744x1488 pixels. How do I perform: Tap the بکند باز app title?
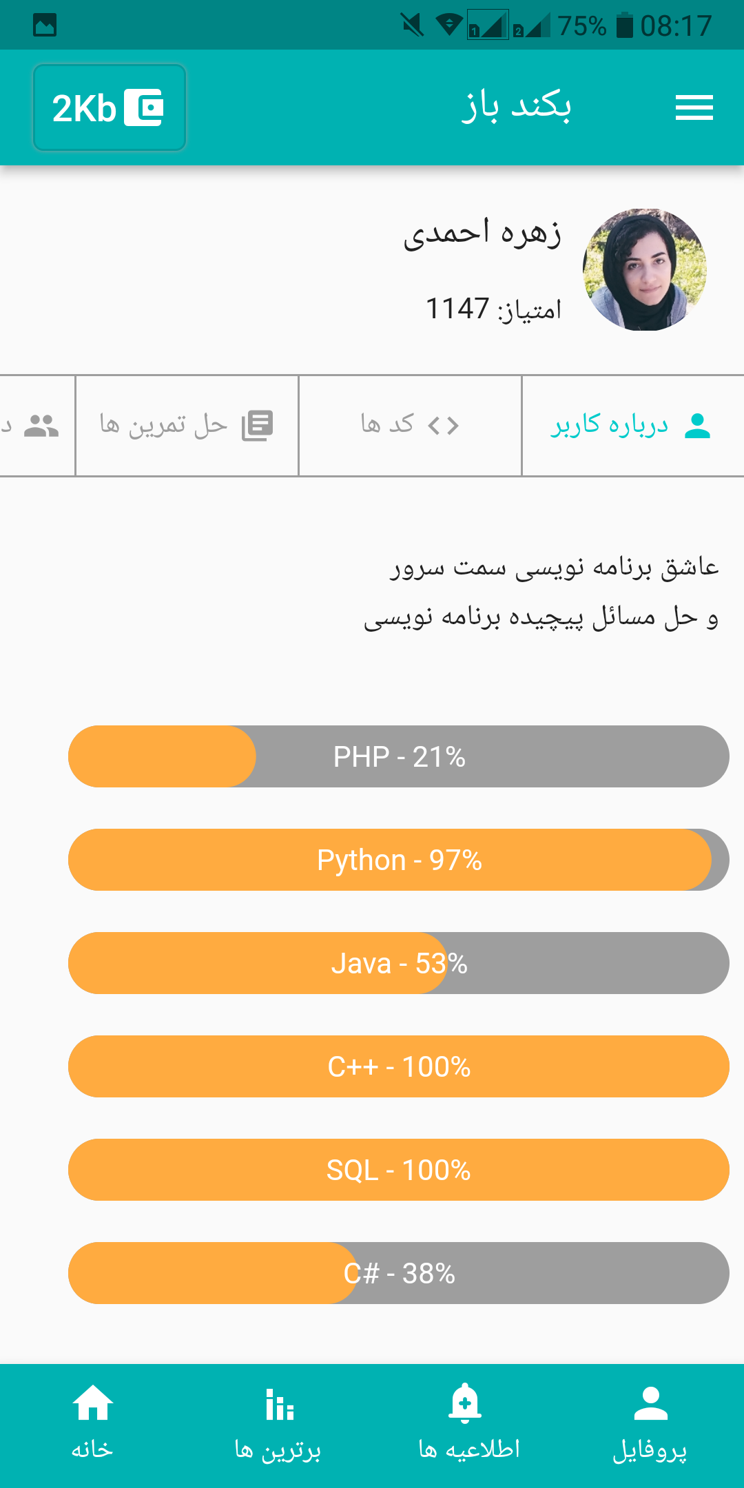click(516, 107)
